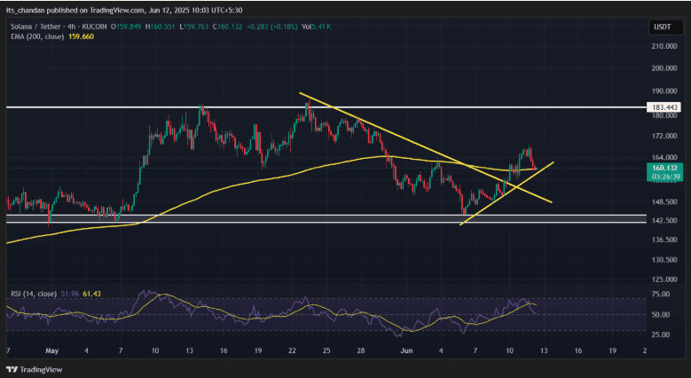
Task: Click the green 160.132 current price label
Action: click(x=664, y=166)
